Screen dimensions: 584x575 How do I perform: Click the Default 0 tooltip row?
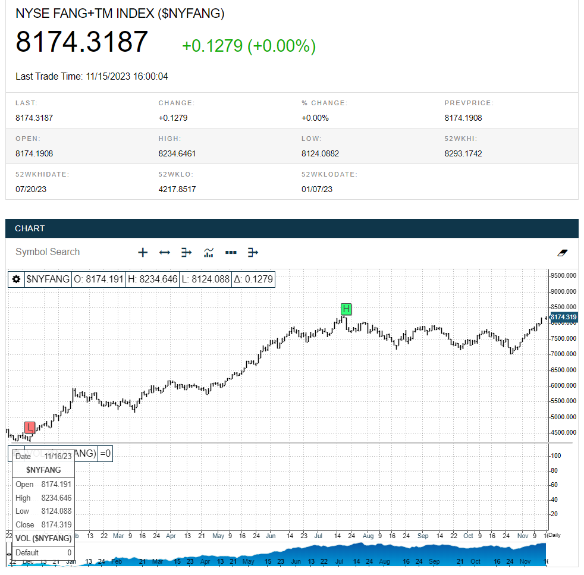click(43, 552)
